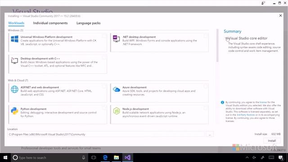Check the Node.js development workload
This screenshot has height=162, width=288.
click(205, 108)
